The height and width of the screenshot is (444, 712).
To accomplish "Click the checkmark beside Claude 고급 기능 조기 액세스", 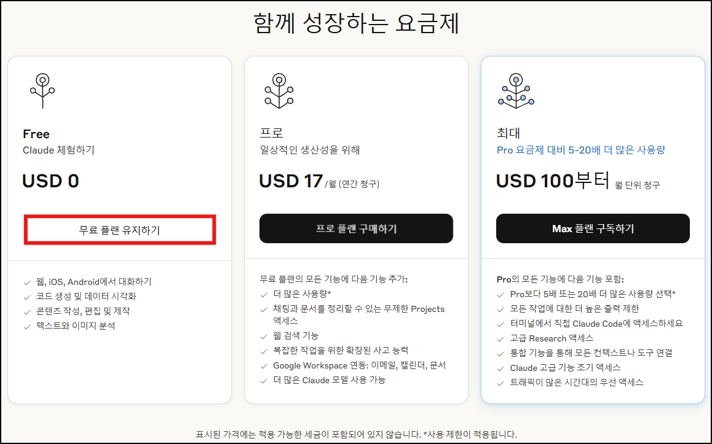I will (499, 367).
